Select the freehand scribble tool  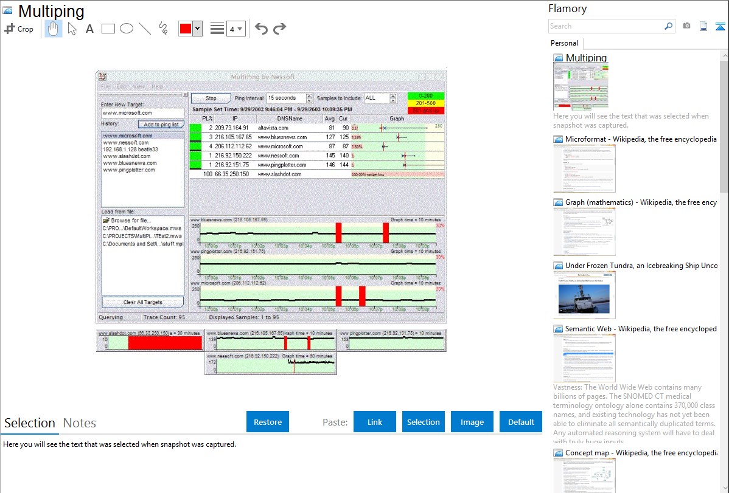point(163,29)
